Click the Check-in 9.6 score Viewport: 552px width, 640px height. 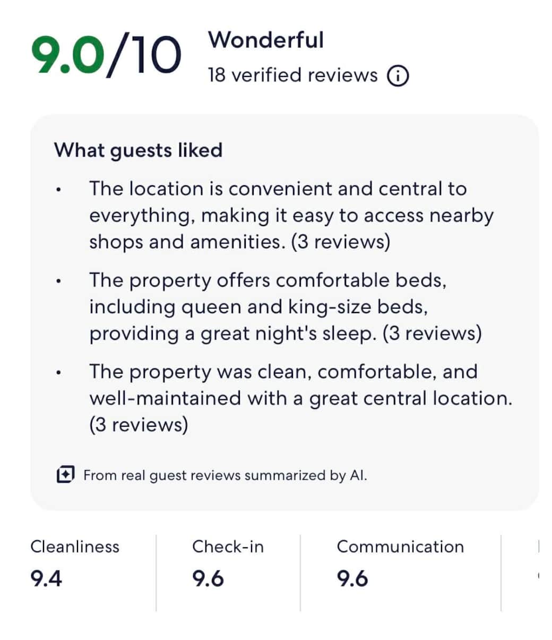(x=208, y=578)
